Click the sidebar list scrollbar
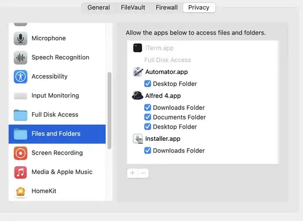Viewport: 303px width, 221px height. click(109, 110)
